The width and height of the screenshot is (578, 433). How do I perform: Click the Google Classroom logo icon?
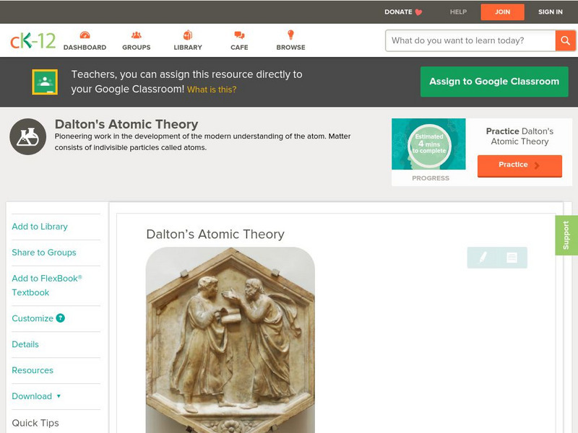click(x=45, y=82)
